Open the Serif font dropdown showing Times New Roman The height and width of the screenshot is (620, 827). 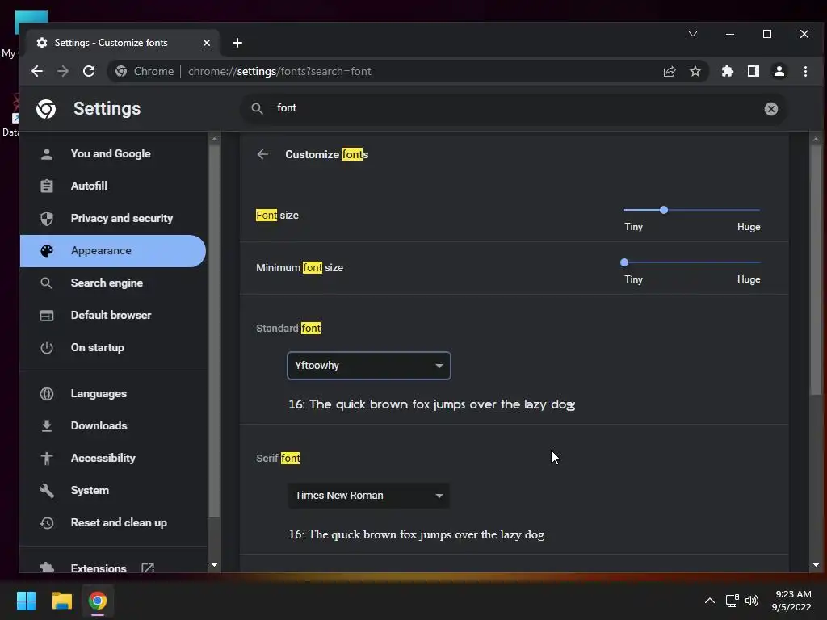point(368,496)
